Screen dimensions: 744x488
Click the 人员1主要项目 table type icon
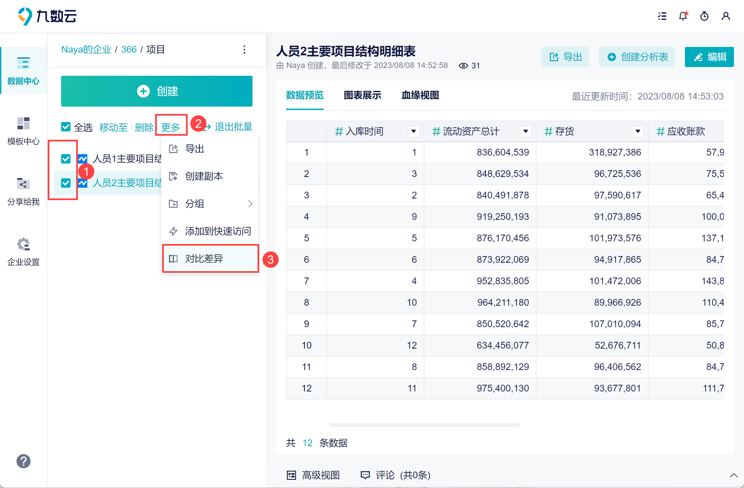coord(83,159)
